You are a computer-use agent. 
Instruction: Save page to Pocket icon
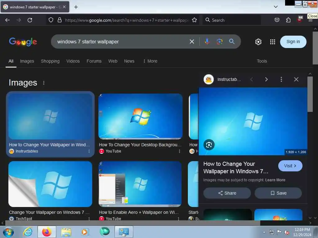(x=277, y=20)
